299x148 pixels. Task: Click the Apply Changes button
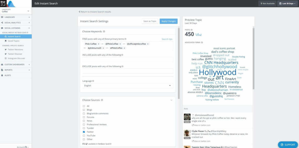(x=168, y=21)
